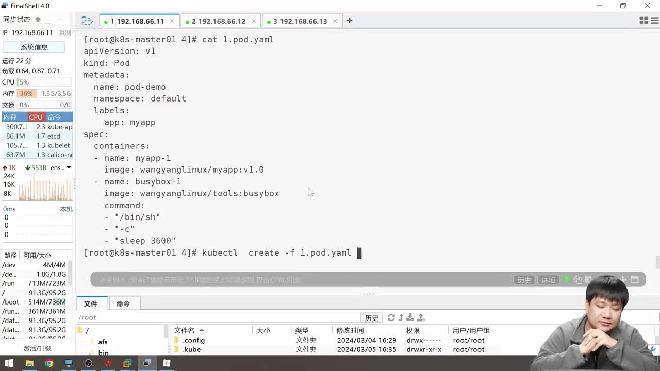Click the sync status indicator dot
660x371 pixels.
(38, 20)
